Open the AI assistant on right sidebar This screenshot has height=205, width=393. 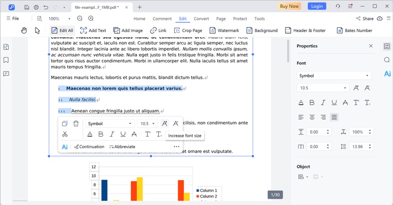coord(387,73)
